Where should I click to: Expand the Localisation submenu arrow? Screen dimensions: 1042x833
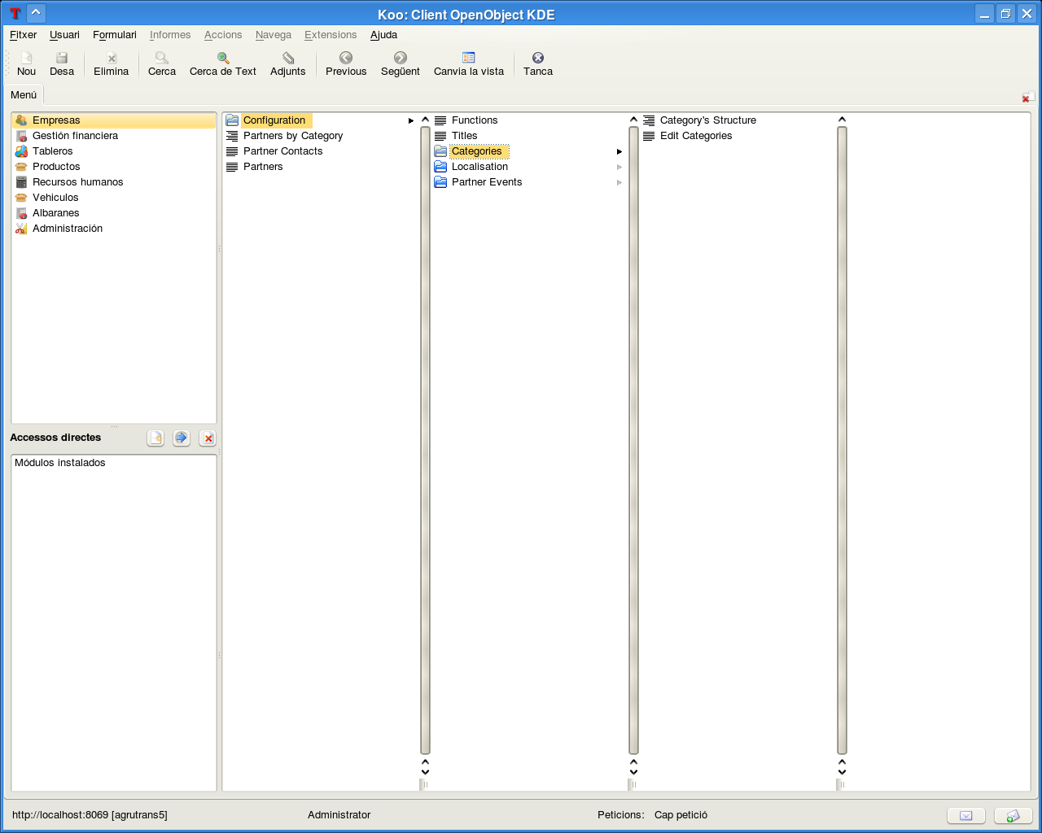(620, 167)
